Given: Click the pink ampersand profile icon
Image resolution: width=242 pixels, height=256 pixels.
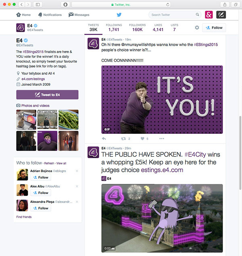Looking at the screenshot, I should click(209, 15).
